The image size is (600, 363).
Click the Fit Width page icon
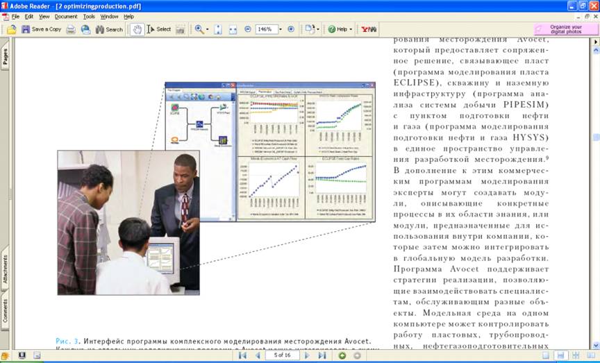[x=232, y=29]
